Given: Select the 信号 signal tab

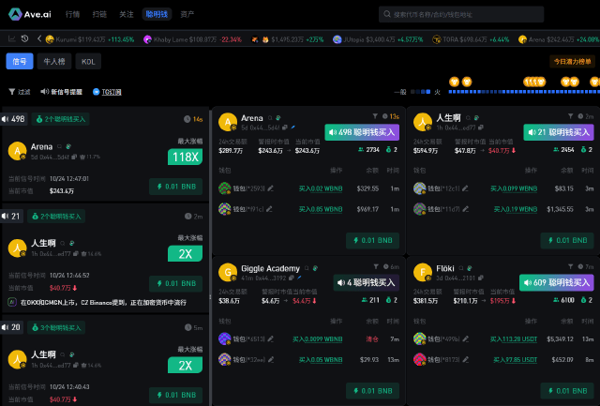Looking at the screenshot, I should pos(20,61).
